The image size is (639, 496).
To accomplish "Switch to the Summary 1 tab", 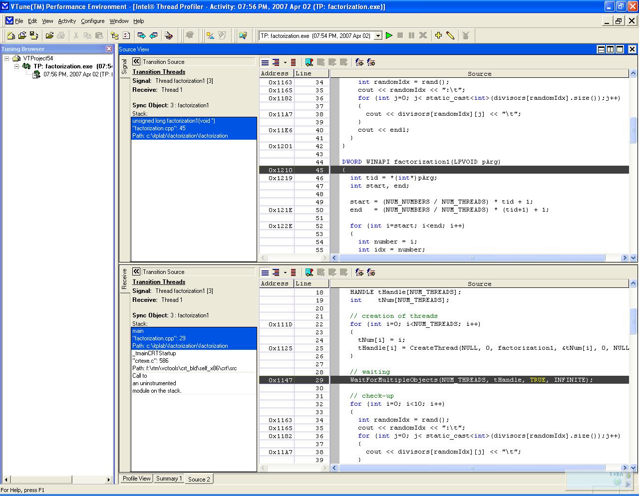I will (x=169, y=479).
